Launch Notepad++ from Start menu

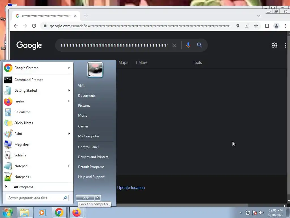(38, 177)
